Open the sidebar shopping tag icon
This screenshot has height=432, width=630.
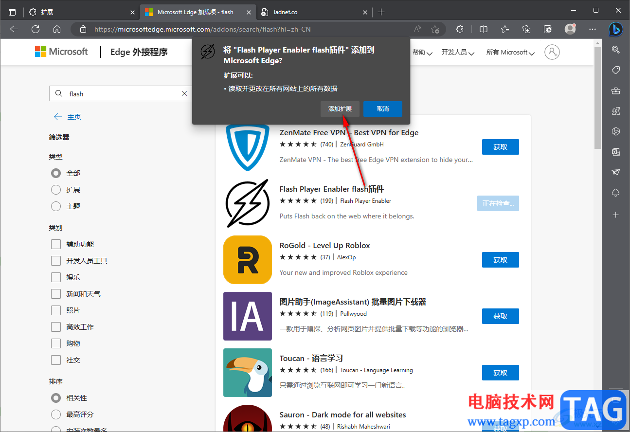pos(615,71)
